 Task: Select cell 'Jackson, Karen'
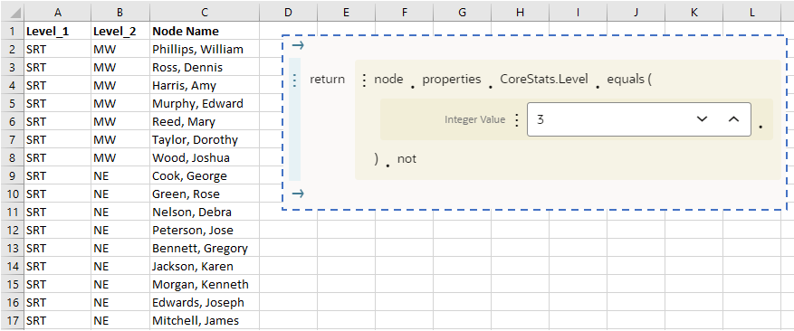[205, 266]
